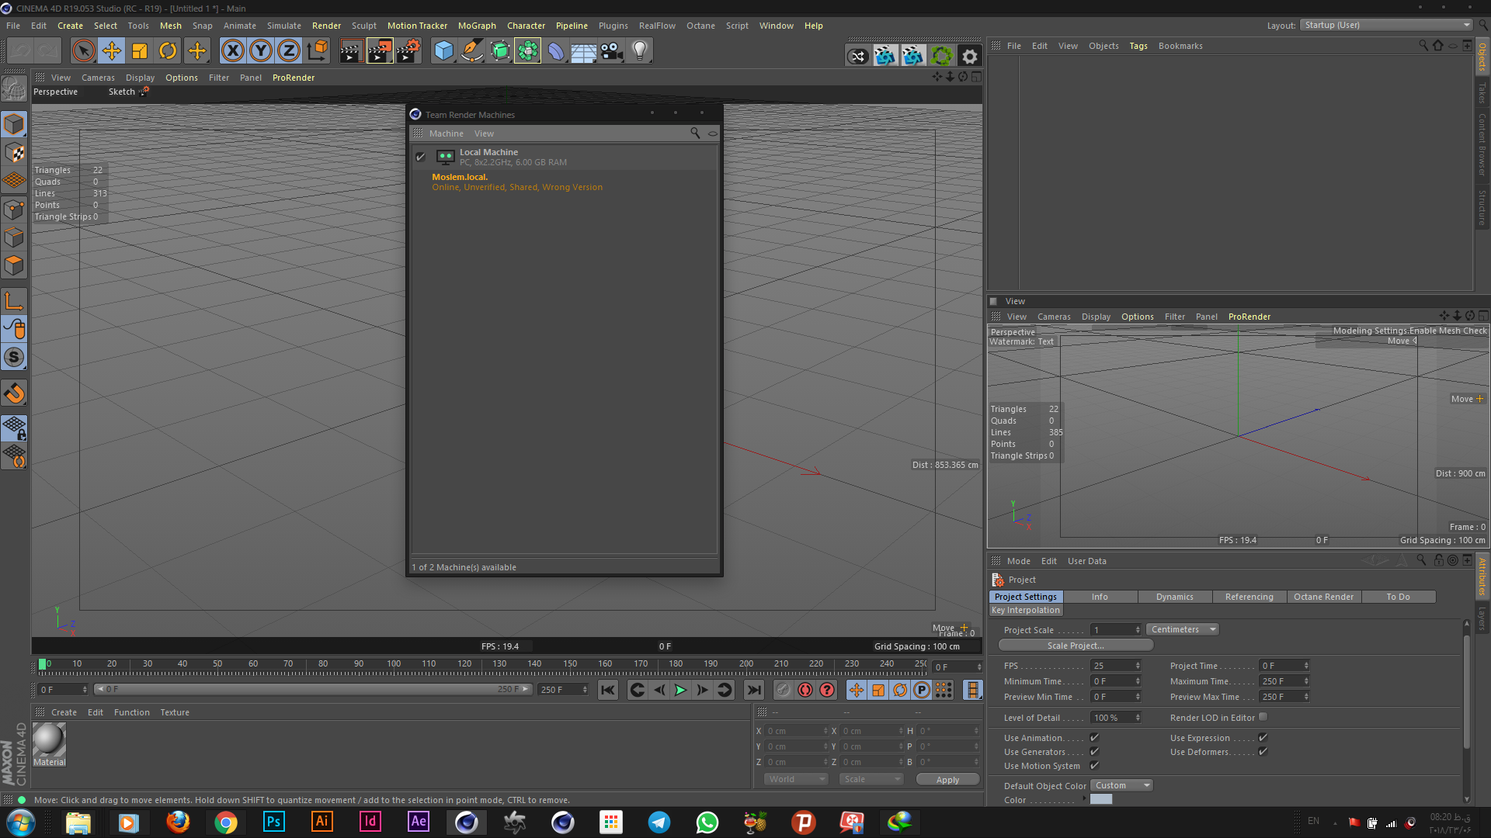Step the FPS 25 field spinner
Viewport: 1491px width, 838px height.
(1138, 666)
